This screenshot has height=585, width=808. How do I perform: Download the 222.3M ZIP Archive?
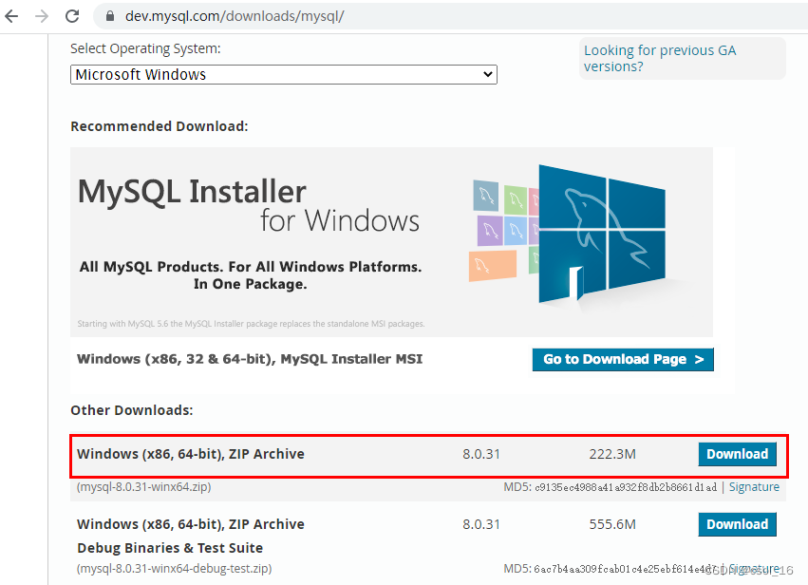(x=738, y=454)
